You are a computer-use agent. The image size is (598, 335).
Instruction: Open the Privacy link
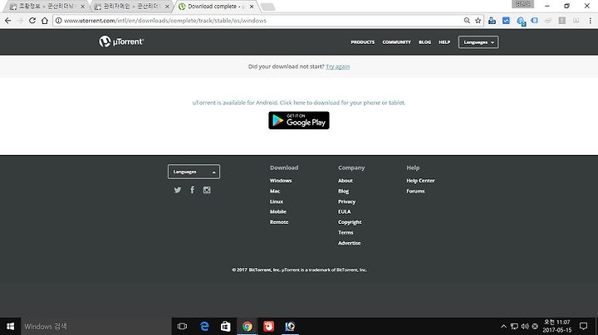346,201
